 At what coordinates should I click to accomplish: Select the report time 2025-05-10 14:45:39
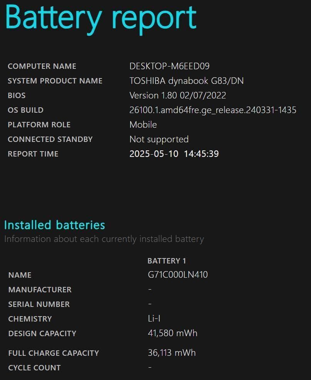pos(174,154)
